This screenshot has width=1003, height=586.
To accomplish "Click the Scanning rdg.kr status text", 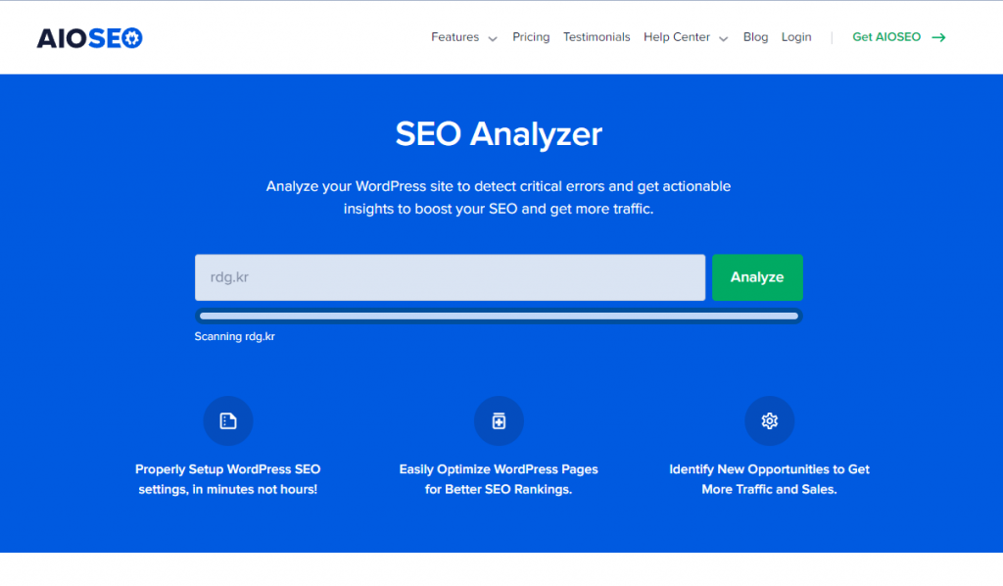I will pos(235,336).
